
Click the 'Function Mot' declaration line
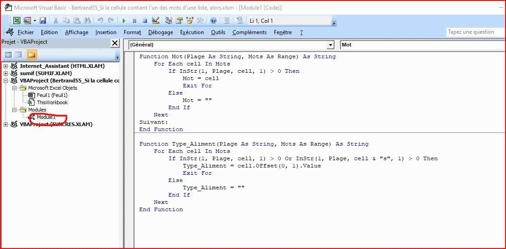238,56
